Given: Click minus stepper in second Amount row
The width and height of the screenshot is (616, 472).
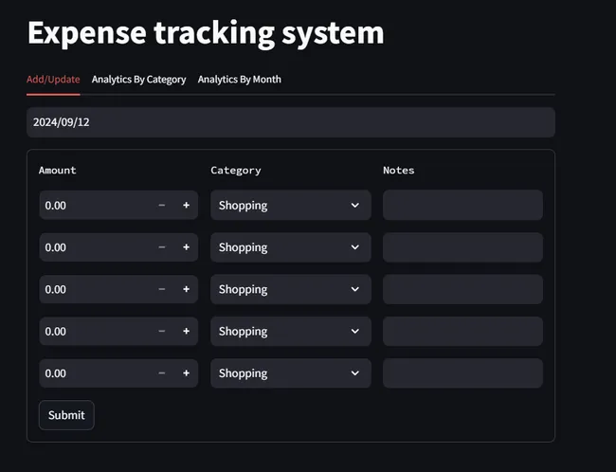Looking at the screenshot, I should coord(161,247).
